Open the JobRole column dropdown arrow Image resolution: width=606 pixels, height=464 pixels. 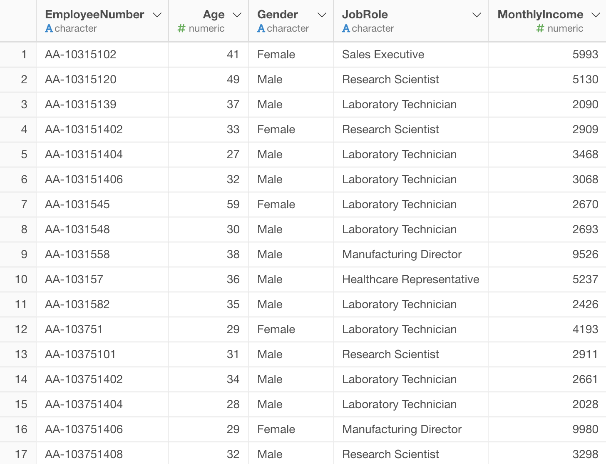pos(477,15)
